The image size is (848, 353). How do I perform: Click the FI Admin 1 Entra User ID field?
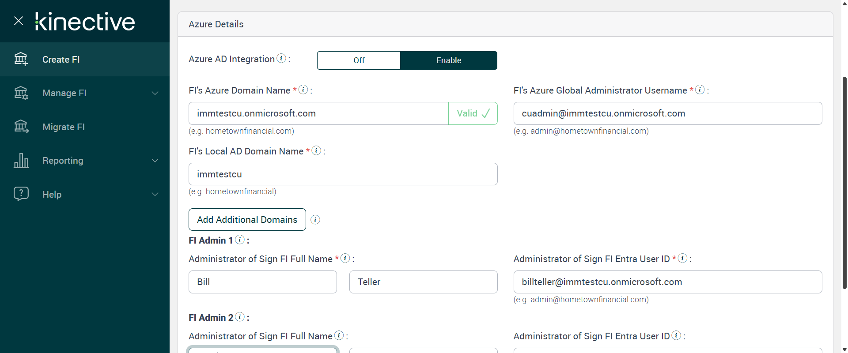point(667,282)
